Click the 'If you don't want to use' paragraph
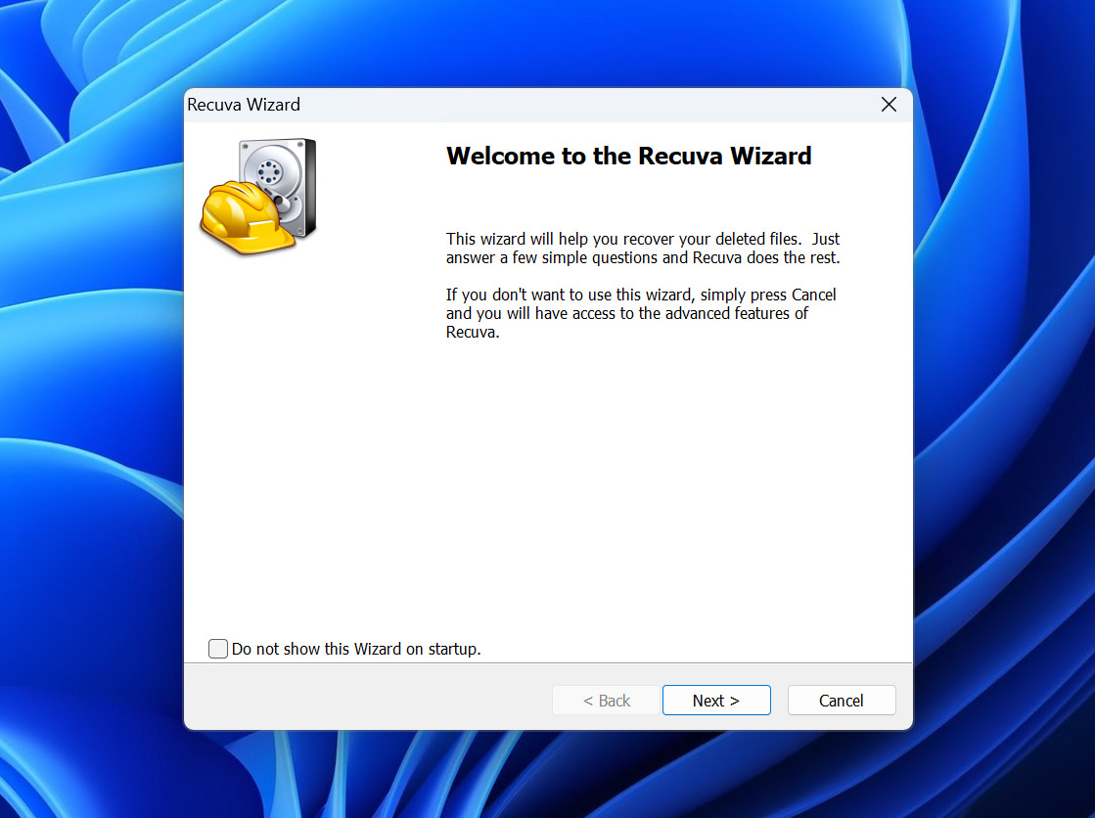 [640, 313]
